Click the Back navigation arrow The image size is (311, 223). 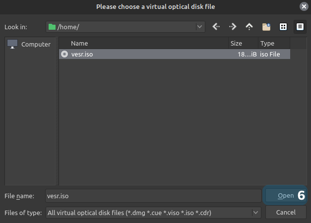coord(216,27)
